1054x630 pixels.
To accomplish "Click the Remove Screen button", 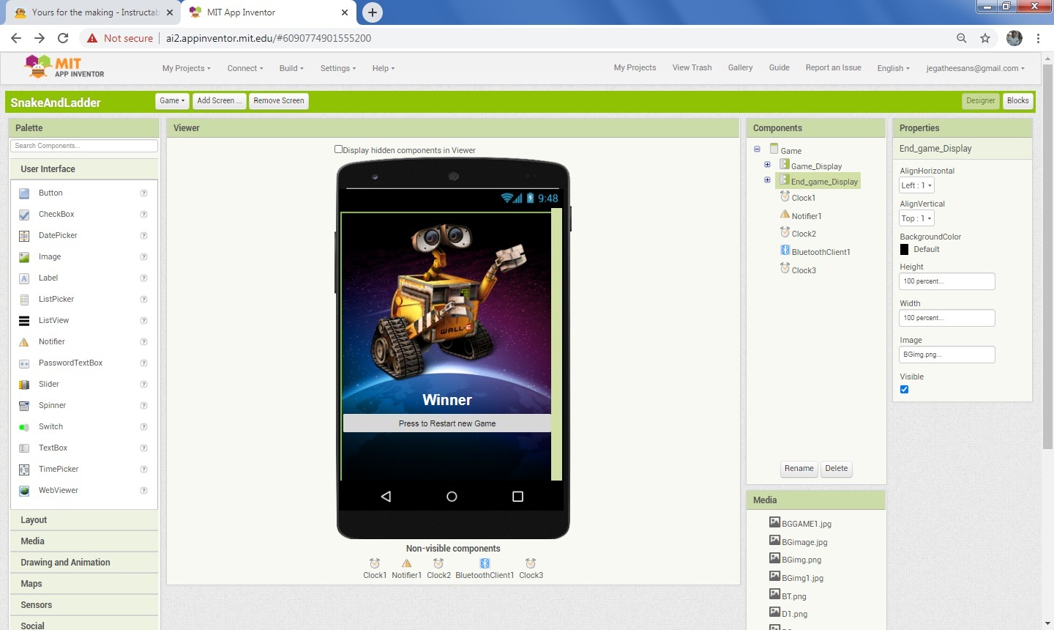I will tap(279, 101).
